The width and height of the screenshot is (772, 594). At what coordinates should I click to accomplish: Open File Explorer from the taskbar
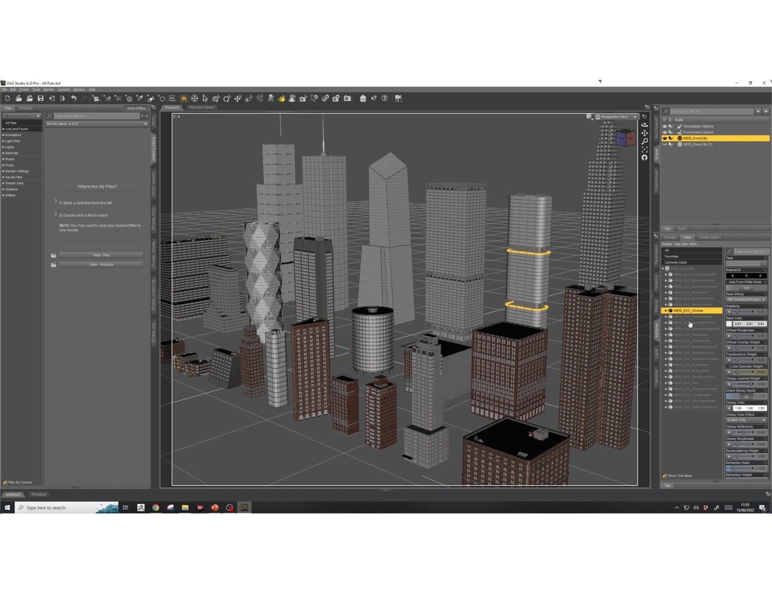click(185, 507)
